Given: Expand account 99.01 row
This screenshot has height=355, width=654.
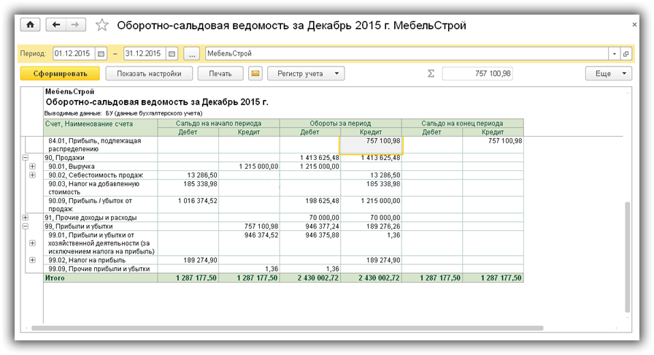Looking at the screenshot, I should click(x=33, y=243).
